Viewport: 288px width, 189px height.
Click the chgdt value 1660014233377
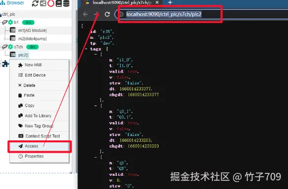[x=143, y=95]
